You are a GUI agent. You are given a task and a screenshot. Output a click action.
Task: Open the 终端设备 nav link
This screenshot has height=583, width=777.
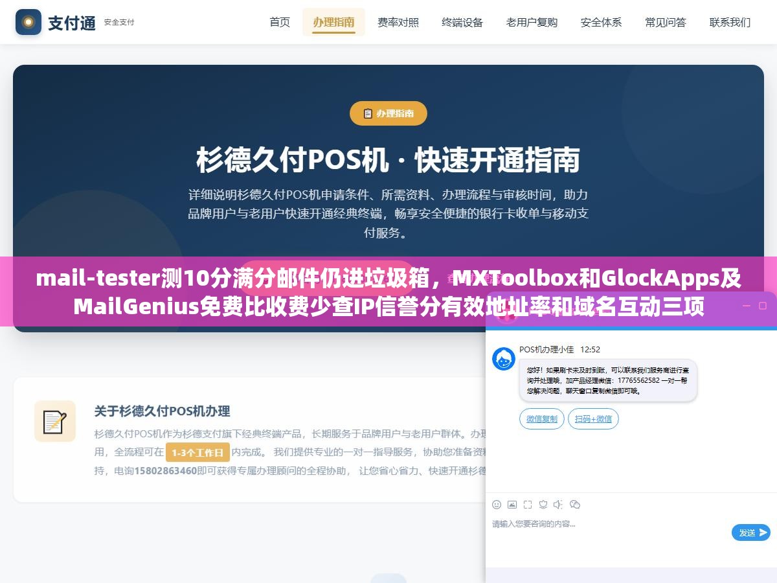[462, 22]
